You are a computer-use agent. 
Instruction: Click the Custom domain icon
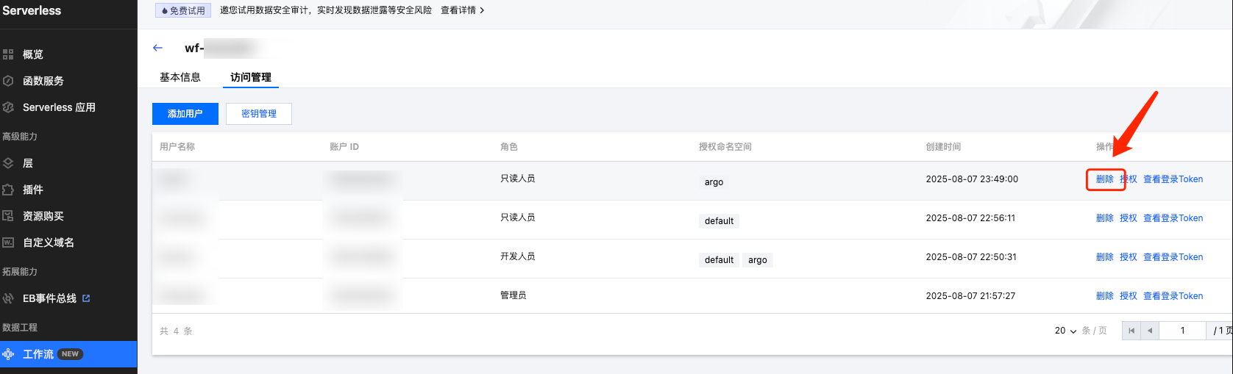8,242
